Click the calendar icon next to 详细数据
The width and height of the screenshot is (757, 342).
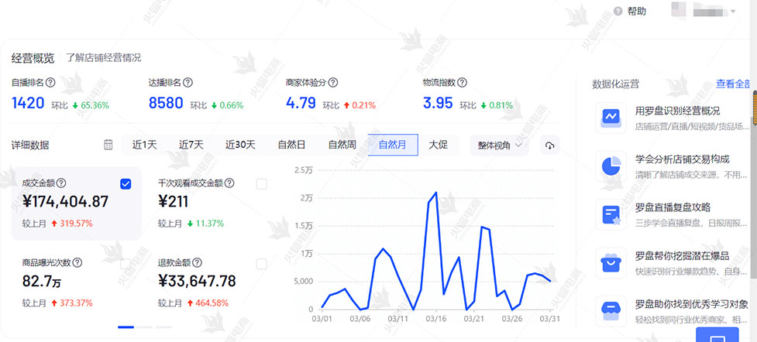[x=108, y=145]
